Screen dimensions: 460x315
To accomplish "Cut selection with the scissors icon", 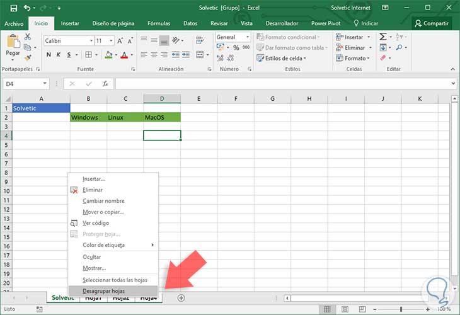I will (28, 37).
